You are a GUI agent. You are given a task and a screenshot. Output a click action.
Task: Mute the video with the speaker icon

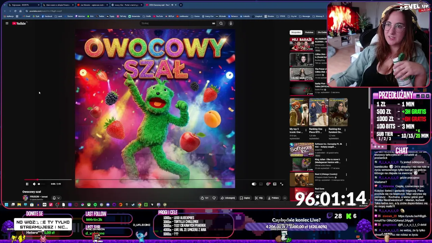pyautogui.click(x=34, y=184)
